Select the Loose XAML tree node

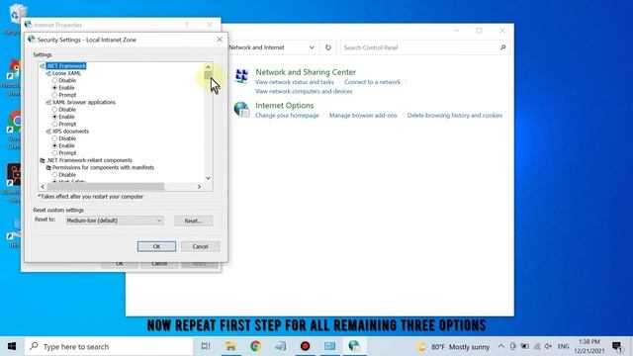[66, 73]
